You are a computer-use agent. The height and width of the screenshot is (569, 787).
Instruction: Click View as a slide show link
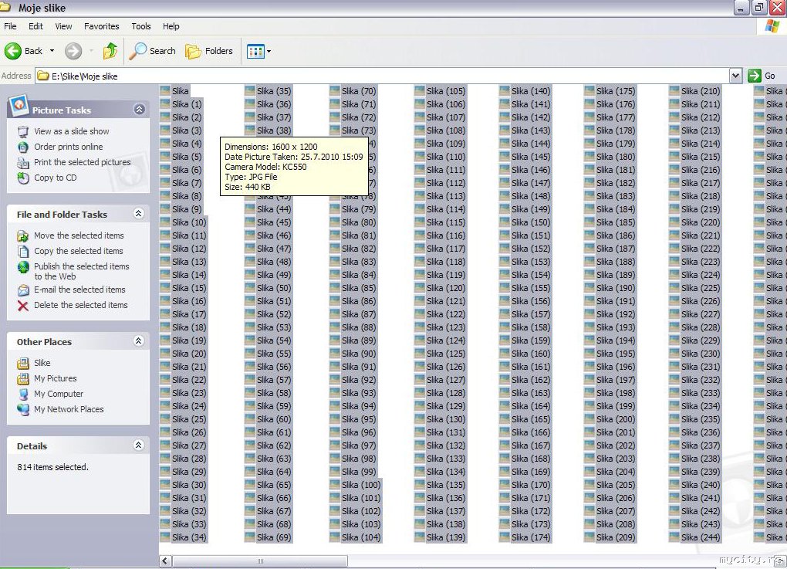pyautogui.click(x=71, y=131)
